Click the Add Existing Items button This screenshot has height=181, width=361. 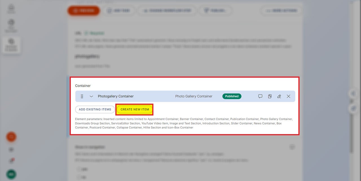pos(95,110)
